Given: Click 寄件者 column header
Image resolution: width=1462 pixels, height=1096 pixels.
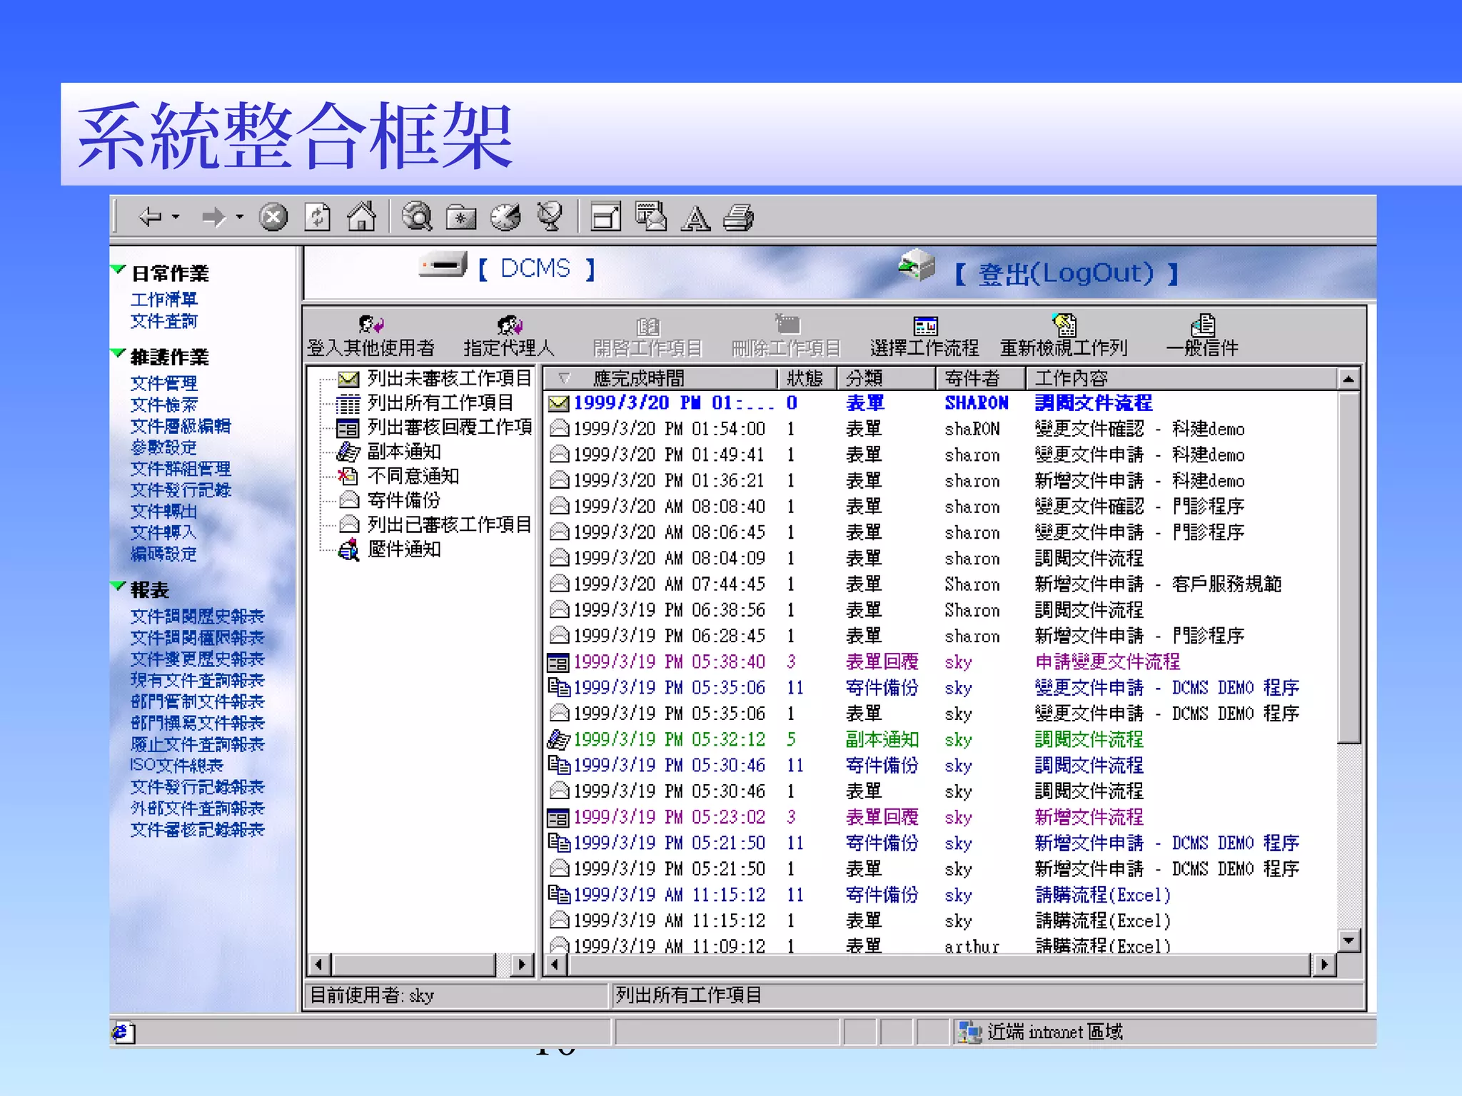Looking at the screenshot, I should coord(980,378).
